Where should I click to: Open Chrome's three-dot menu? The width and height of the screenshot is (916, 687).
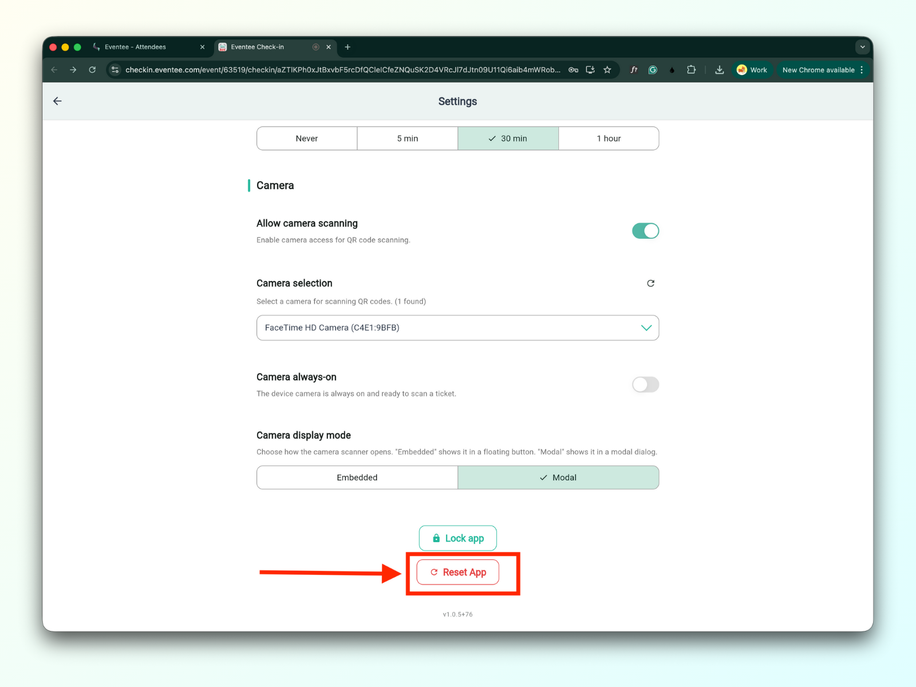(862, 70)
